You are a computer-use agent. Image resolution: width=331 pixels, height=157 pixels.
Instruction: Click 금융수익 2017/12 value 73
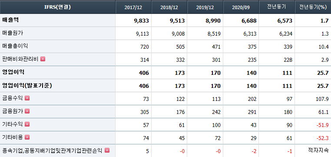[146, 99]
